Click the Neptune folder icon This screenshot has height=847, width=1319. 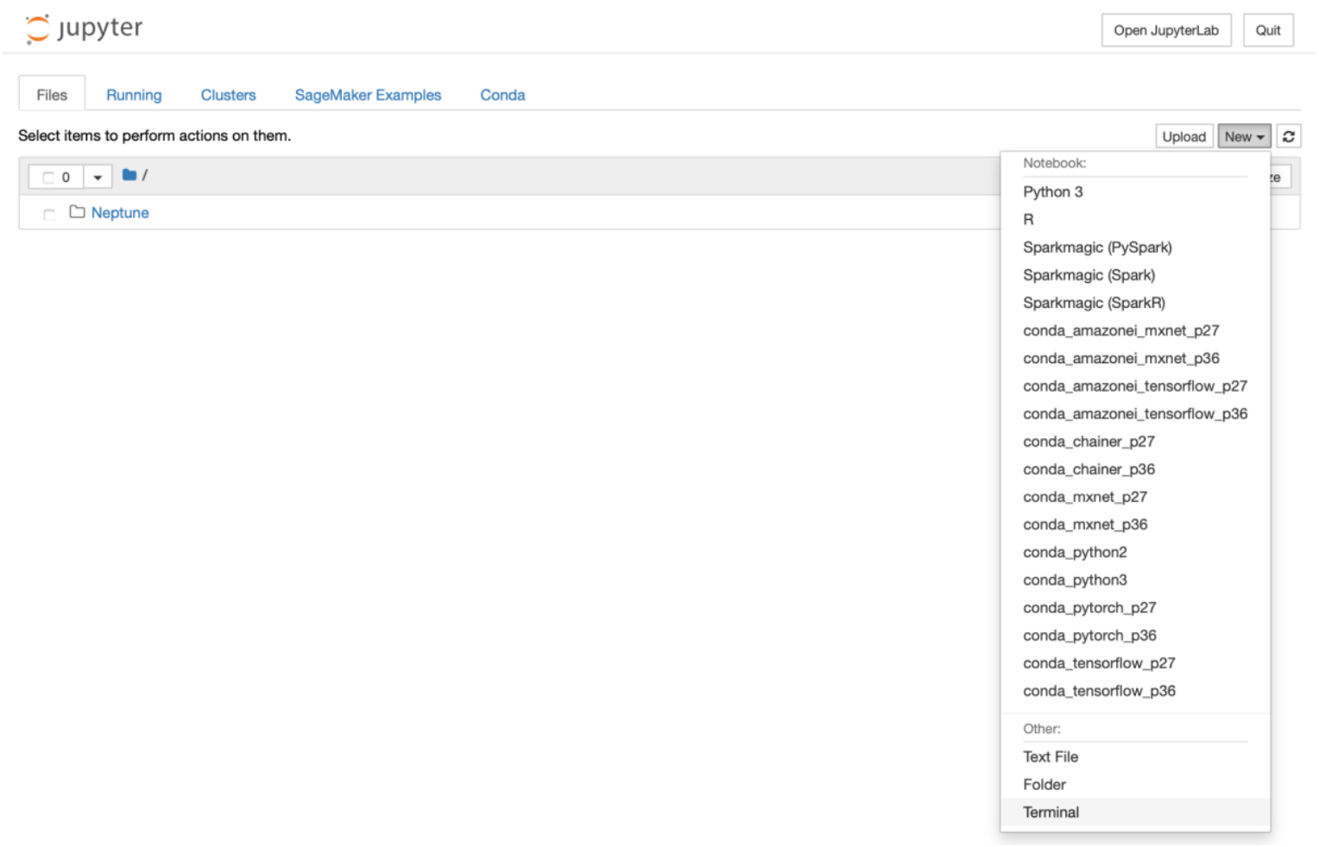(x=77, y=211)
